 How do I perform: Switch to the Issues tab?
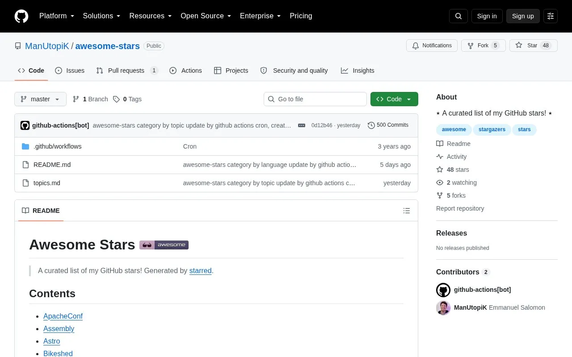coord(70,71)
